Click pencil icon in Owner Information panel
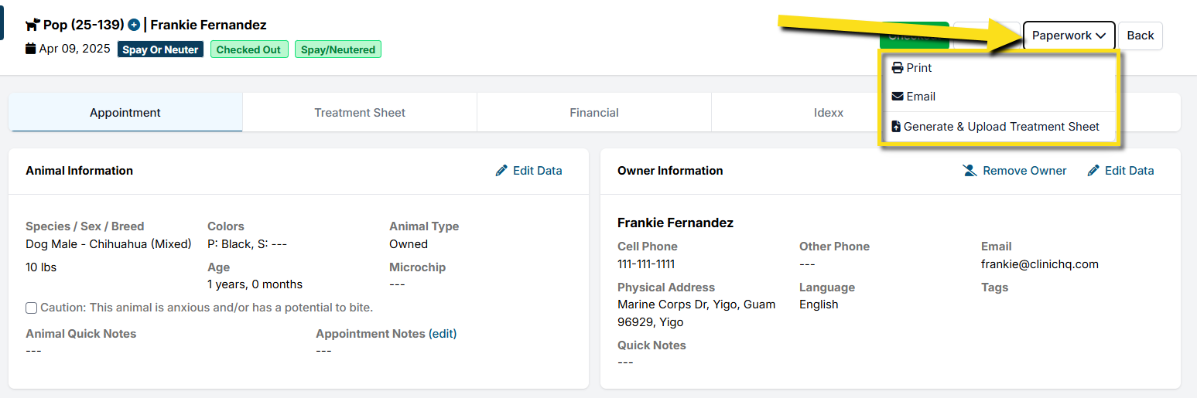This screenshot has width=1197, height=398. tap(1093, 171)
